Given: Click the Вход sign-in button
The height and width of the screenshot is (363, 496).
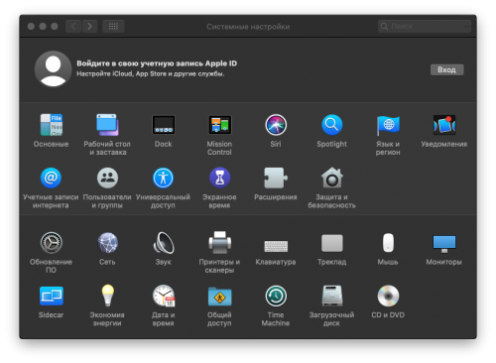Looking at the screenshot, I should point(446,69).
